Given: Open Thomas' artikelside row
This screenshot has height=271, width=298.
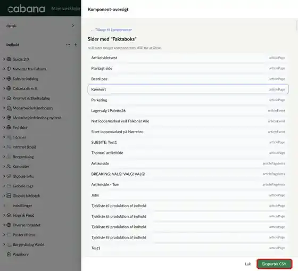Looking at the screenshot, I should pos(188,153).
